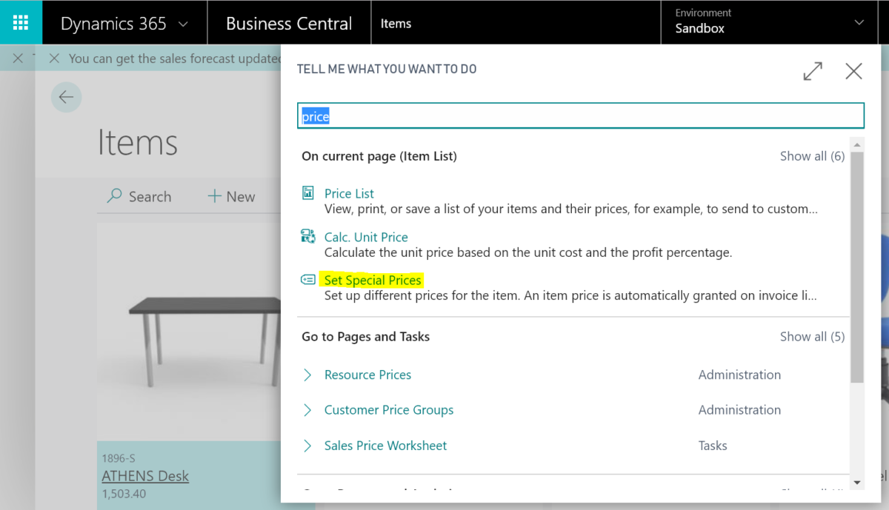The height and width of the screenshot is (510, 889).
Task: Go back using the arrow button
Action: pos(66,97)
